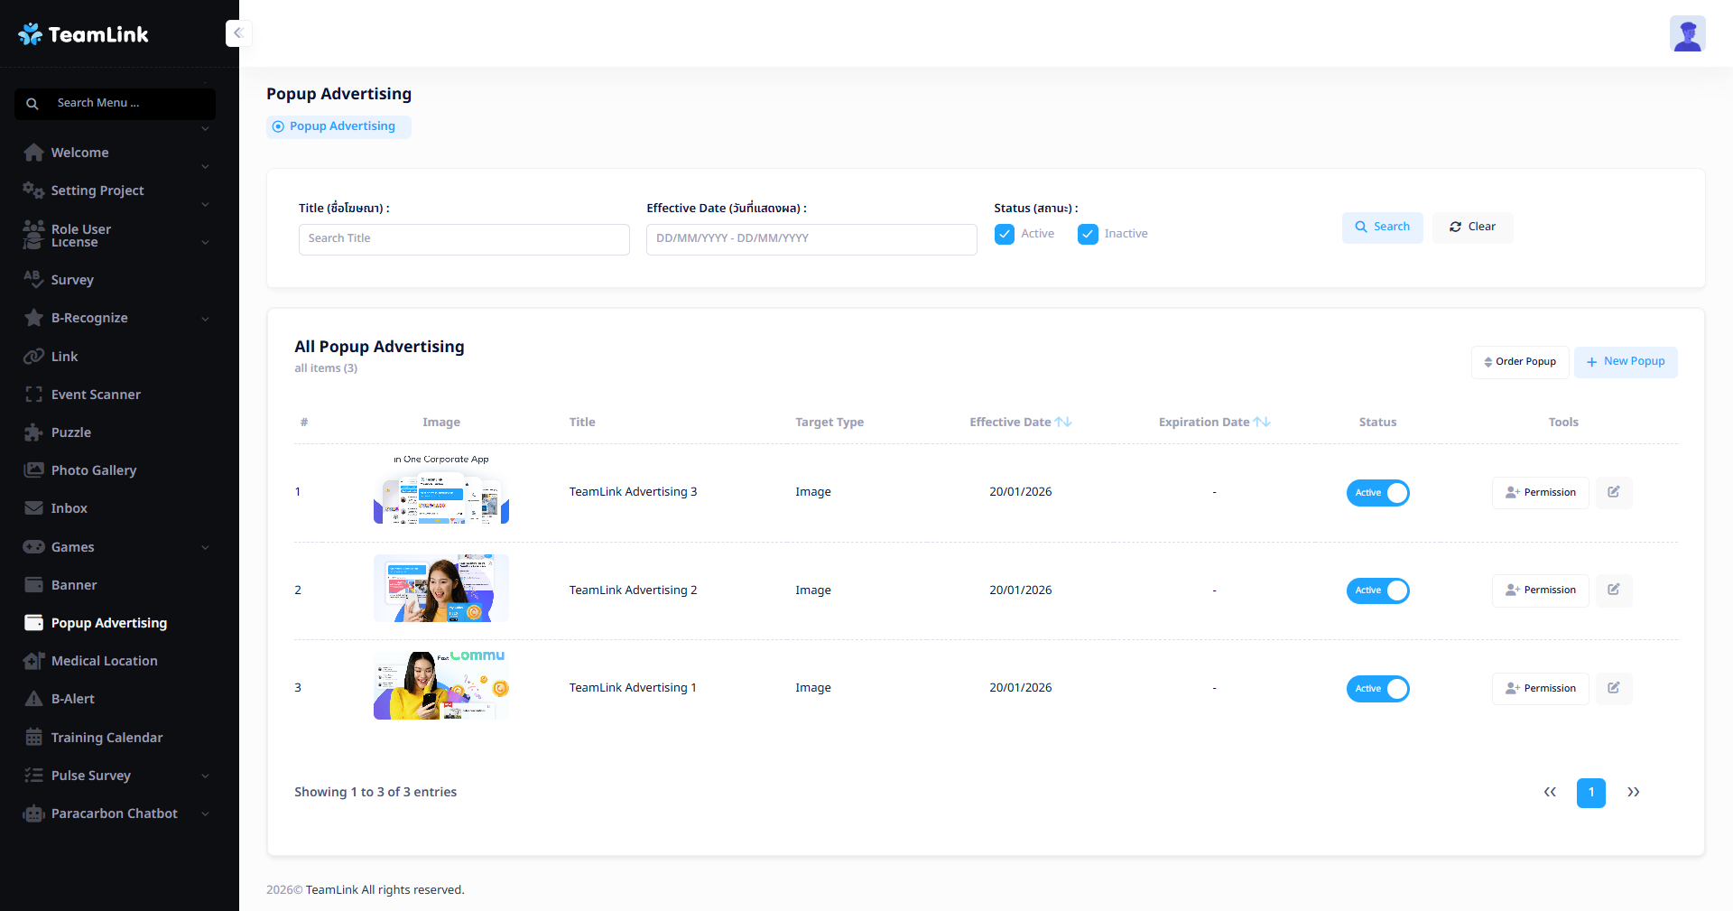
Task: Toggle Active switch for TeamLink Advertising 2
Action: click(1377, 590)
